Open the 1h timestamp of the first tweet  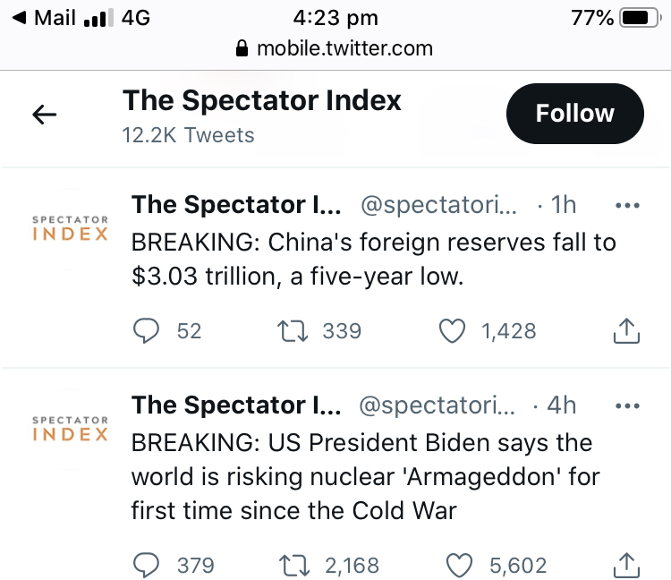pos(564,206)
